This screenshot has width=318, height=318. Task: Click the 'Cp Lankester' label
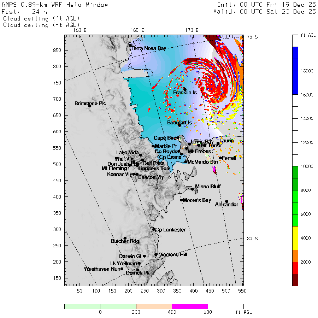tap(170, 230)
